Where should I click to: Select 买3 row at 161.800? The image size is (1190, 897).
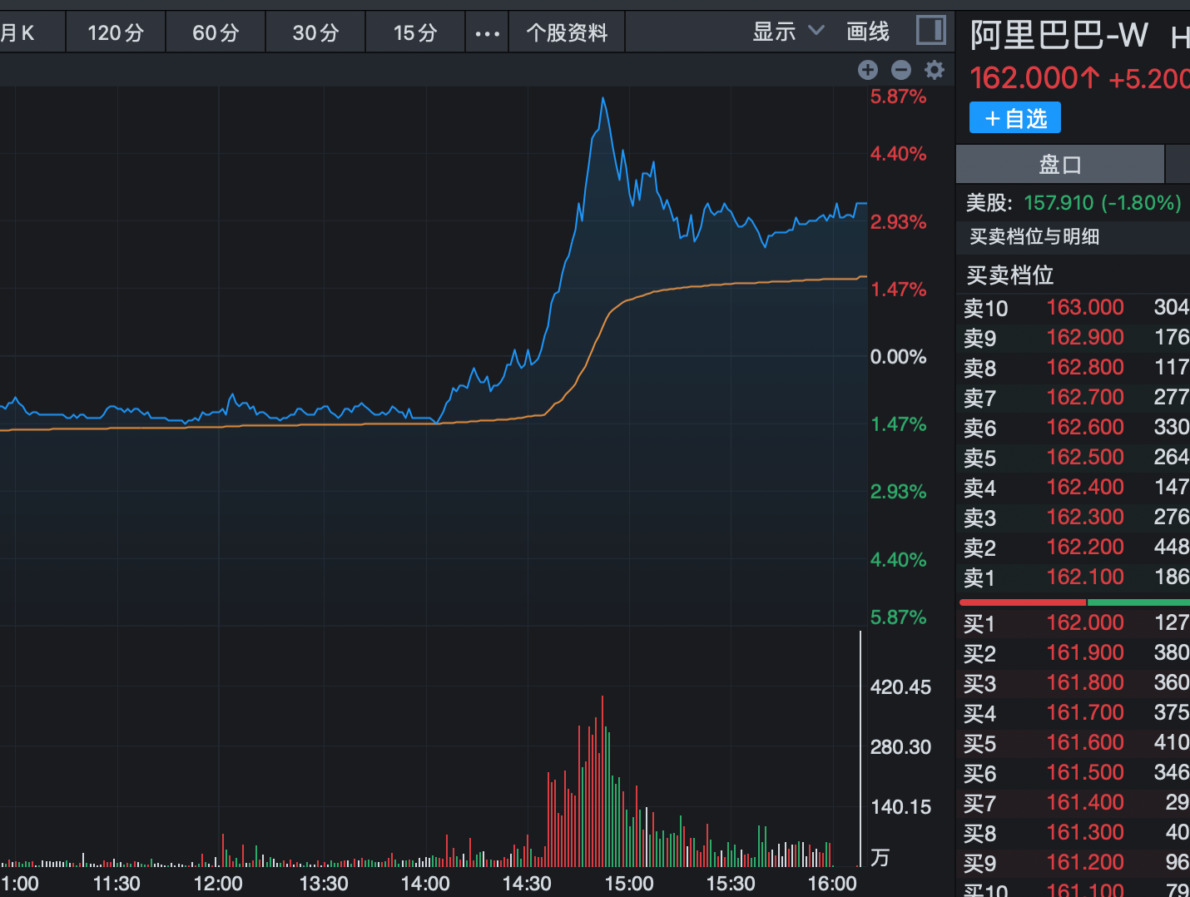click(x=1075, y=683)
